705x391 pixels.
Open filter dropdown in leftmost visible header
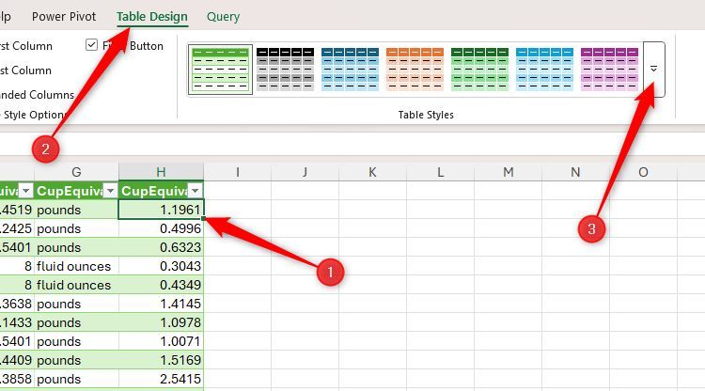tap(26, 191)
